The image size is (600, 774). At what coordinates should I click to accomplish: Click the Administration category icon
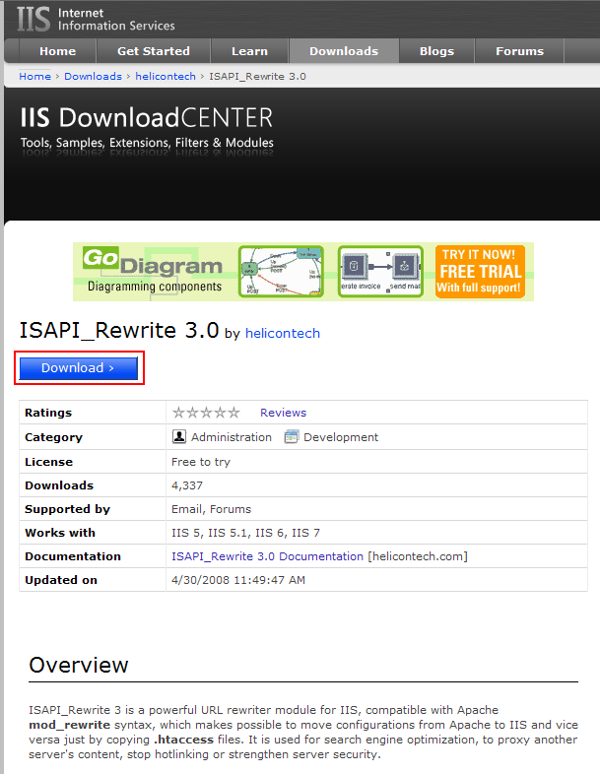pos(178,436)
